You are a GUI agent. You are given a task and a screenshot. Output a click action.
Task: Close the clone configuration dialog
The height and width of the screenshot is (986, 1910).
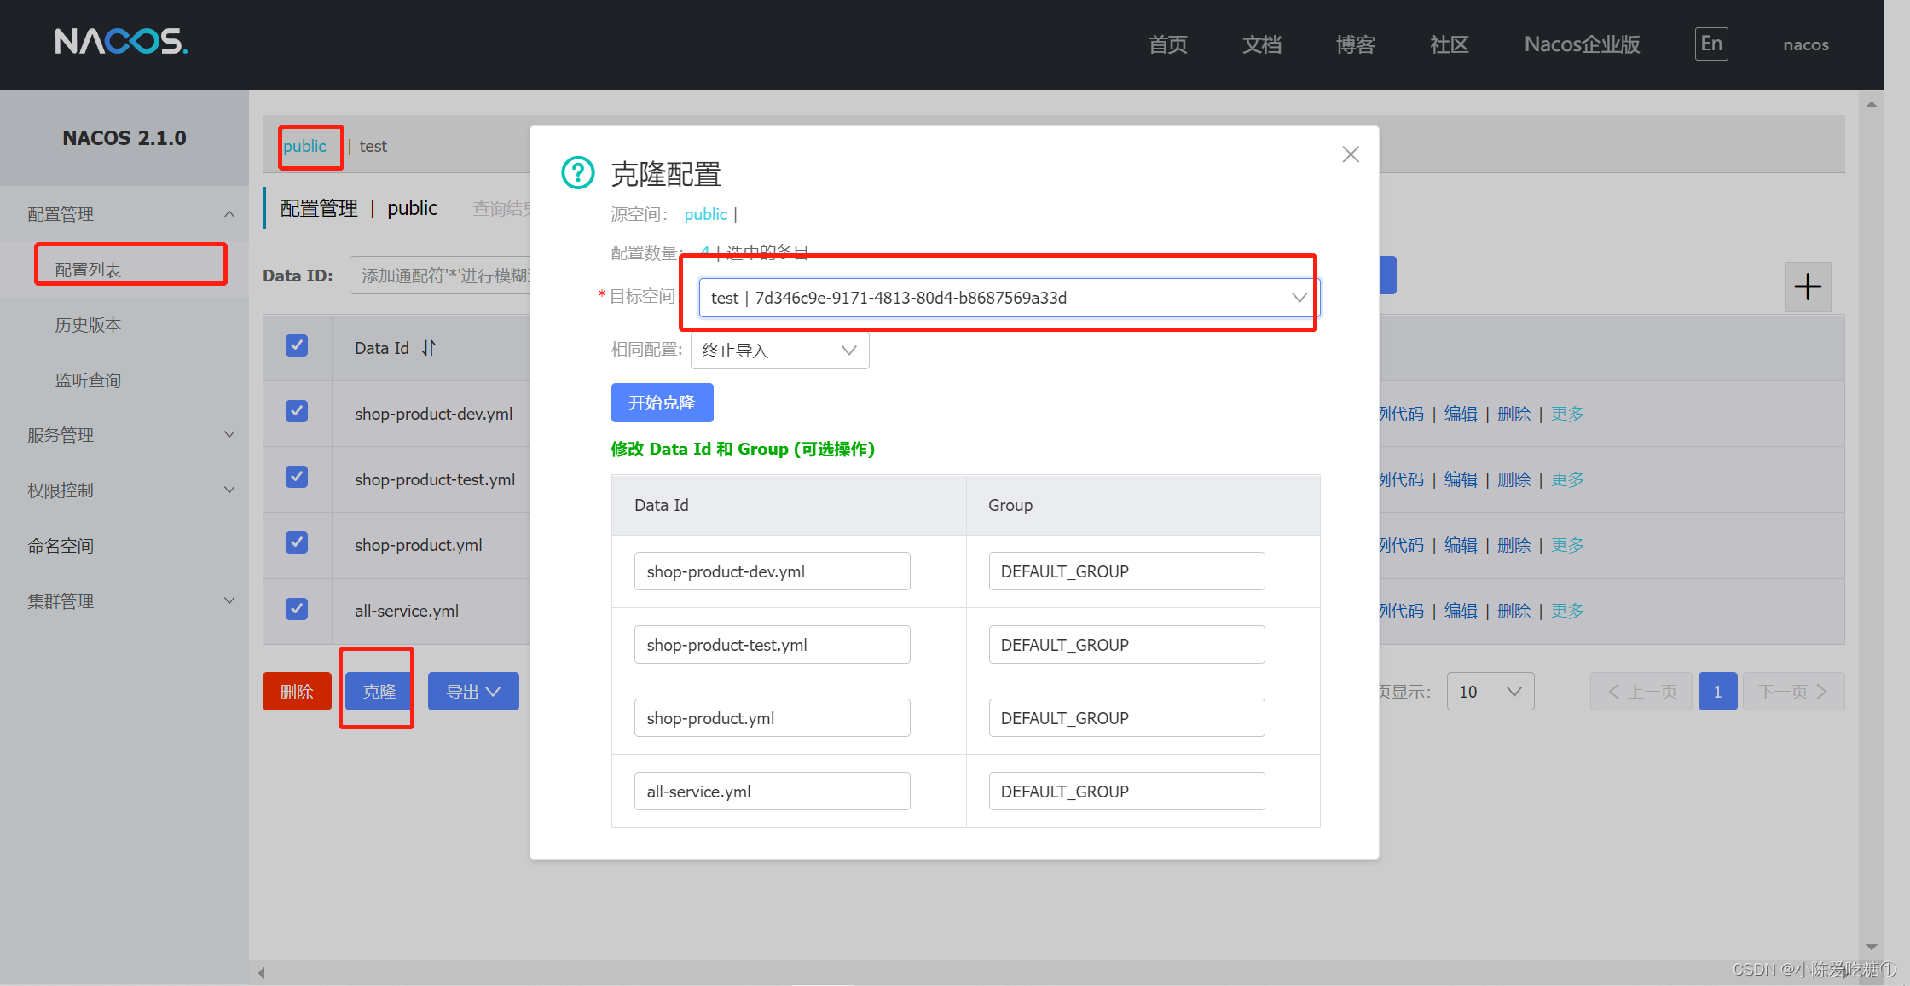click(1350, 154)
